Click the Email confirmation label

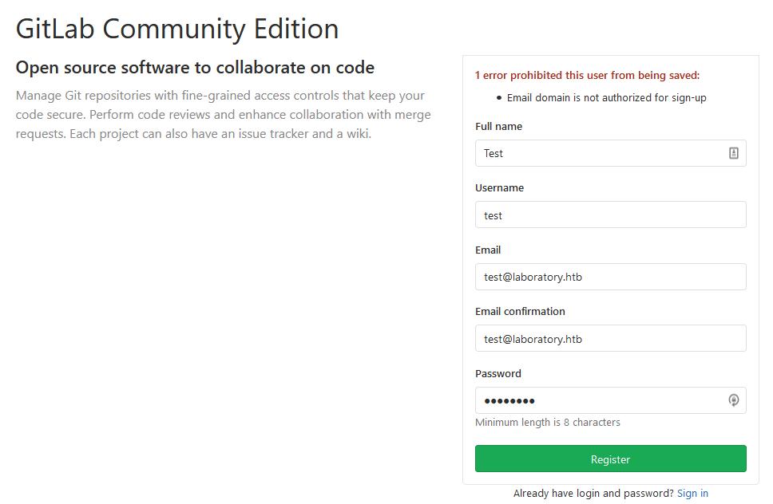(x=520, y=312)
